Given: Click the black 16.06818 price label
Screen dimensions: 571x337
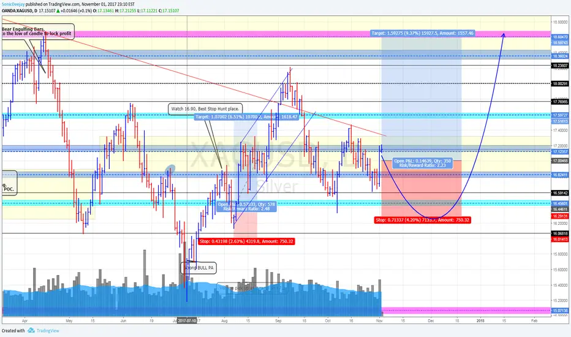Looking at the screenshot, I should pyautogui.click(x=560, y=233).
